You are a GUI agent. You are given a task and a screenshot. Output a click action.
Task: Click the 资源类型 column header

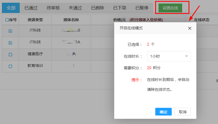tap(35, 20)
